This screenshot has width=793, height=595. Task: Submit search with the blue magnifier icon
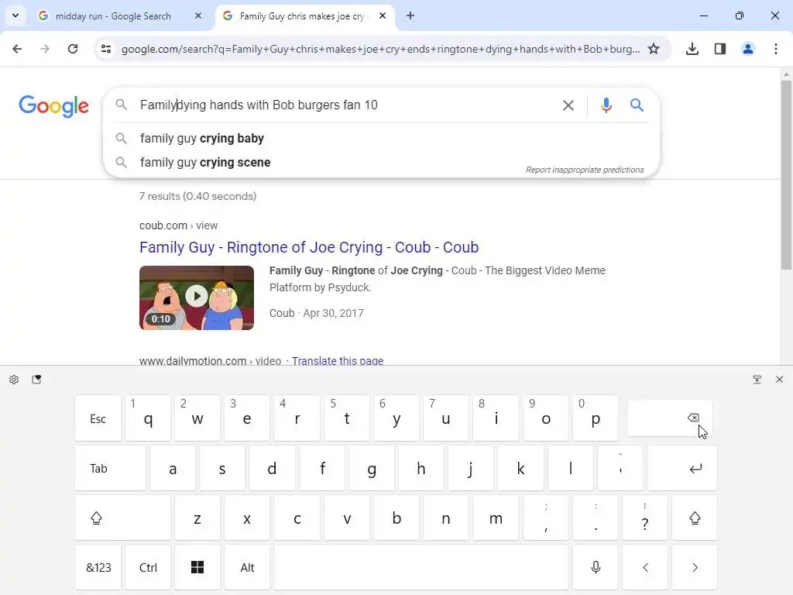click(637, 105)
